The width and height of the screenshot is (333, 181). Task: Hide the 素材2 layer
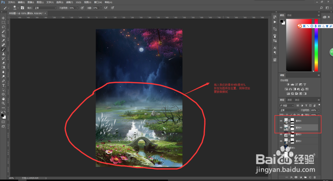[x=281, y=141]
